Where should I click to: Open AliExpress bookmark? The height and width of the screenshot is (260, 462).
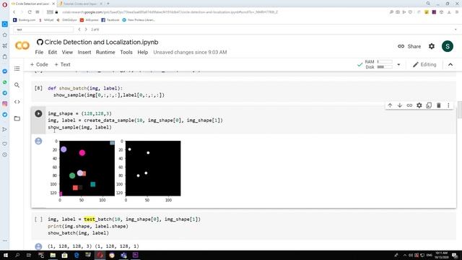(x=90, y=20)
